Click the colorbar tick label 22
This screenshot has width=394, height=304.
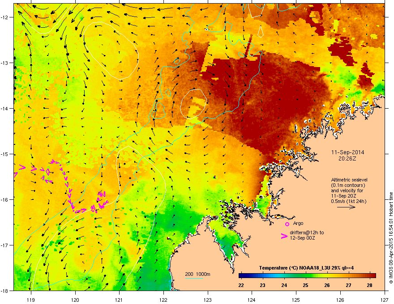(241, 285)
